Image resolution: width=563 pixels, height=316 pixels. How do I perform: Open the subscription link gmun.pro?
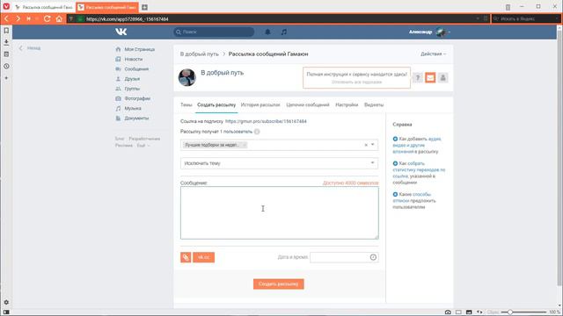pos(266,121)
